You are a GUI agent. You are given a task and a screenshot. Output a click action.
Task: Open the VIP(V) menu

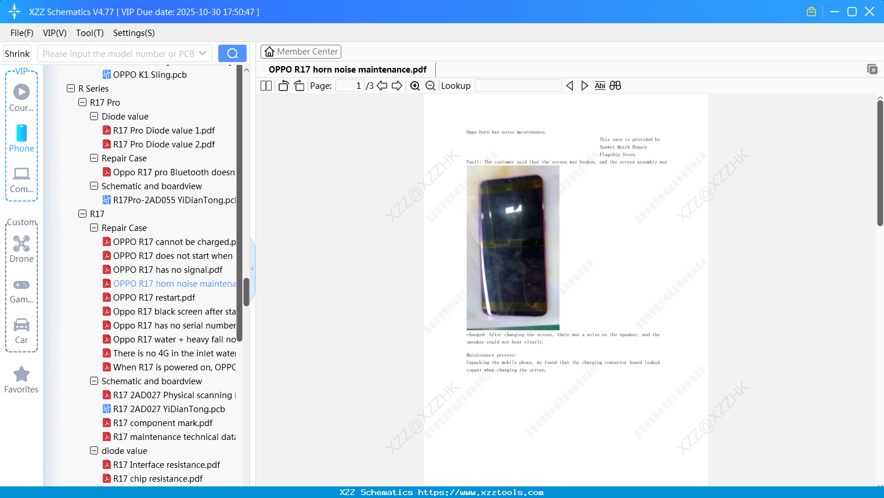[x=55, y=33]
